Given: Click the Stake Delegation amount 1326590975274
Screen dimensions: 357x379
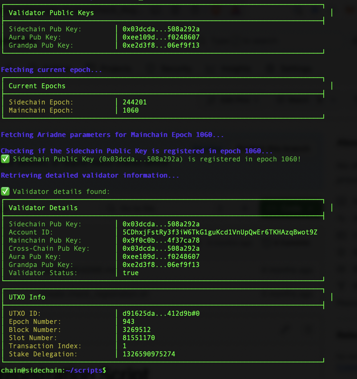Looking at the screenshot, I should 149,354.
